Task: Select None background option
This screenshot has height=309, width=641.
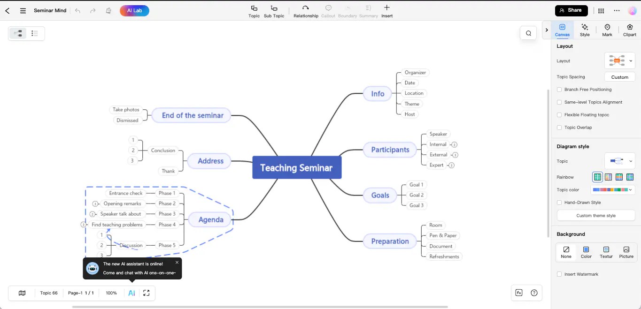Action: [566, 252]
